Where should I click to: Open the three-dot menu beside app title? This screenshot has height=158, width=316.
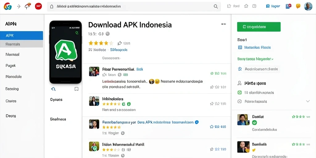223,24
